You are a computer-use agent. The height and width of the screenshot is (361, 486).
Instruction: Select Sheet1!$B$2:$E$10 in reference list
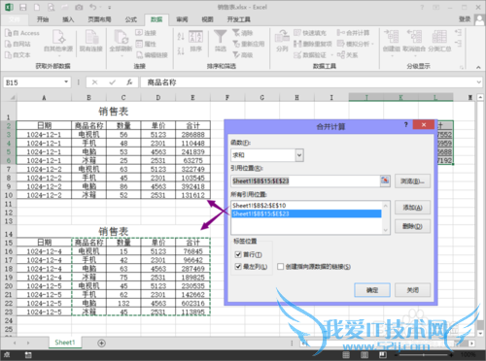coord(306,206)
